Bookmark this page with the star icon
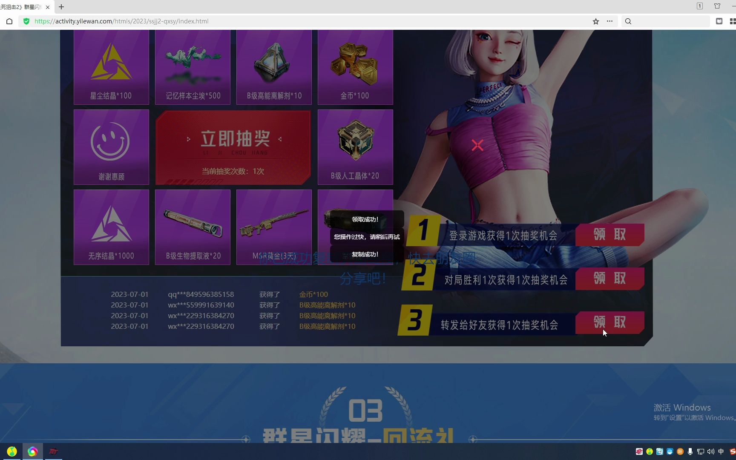The width and height of the screenshot is (736, 460). 596,21
